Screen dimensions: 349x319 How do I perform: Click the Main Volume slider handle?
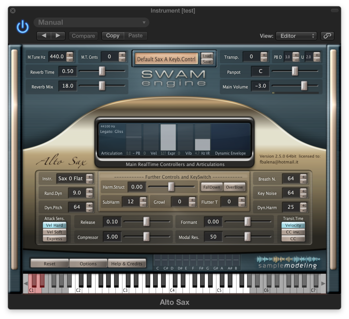304,86
